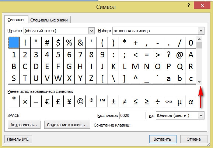Choose the ampersand & character

click(80, 43)
